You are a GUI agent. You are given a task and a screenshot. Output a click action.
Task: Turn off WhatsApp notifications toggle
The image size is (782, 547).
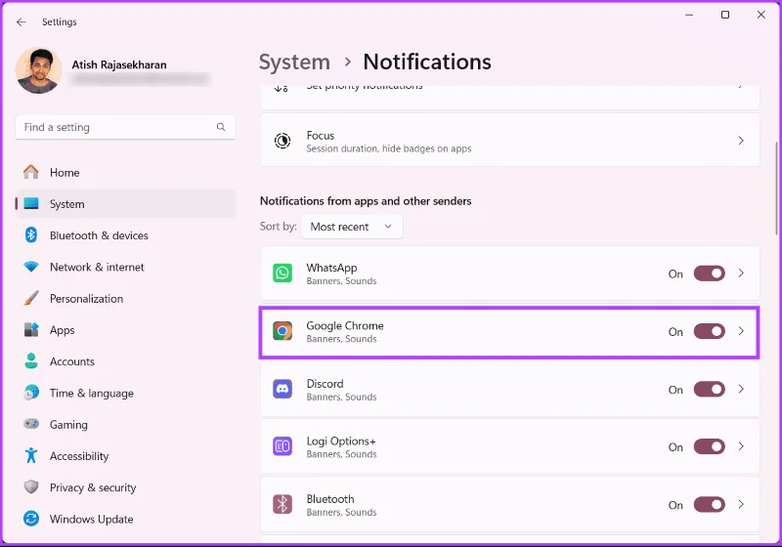pyautogui.click(x=710, y=273)
